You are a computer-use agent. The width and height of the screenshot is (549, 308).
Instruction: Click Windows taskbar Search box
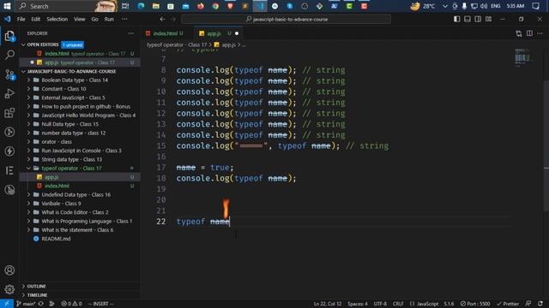pyautogui.click(x=67, y=6)
